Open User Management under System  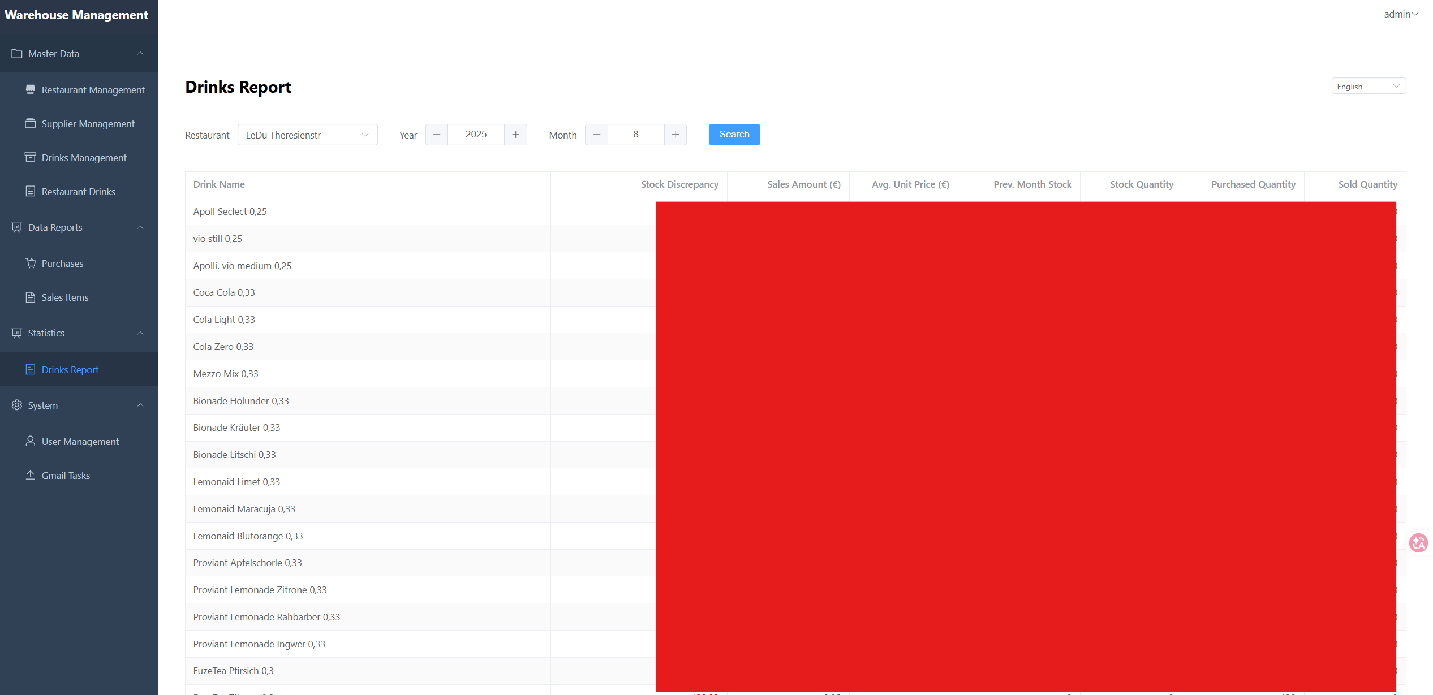click(x=80, y=441)
